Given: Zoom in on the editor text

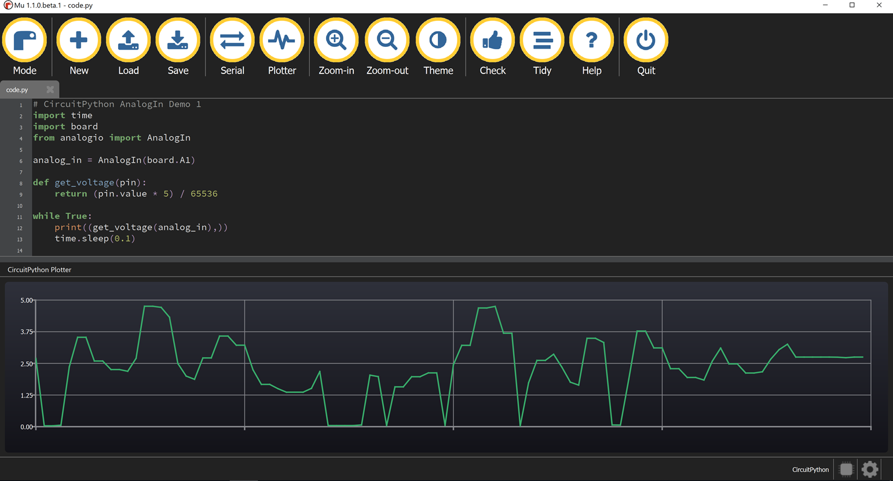Looking at the screenshot, I should (x=336, y=41).
